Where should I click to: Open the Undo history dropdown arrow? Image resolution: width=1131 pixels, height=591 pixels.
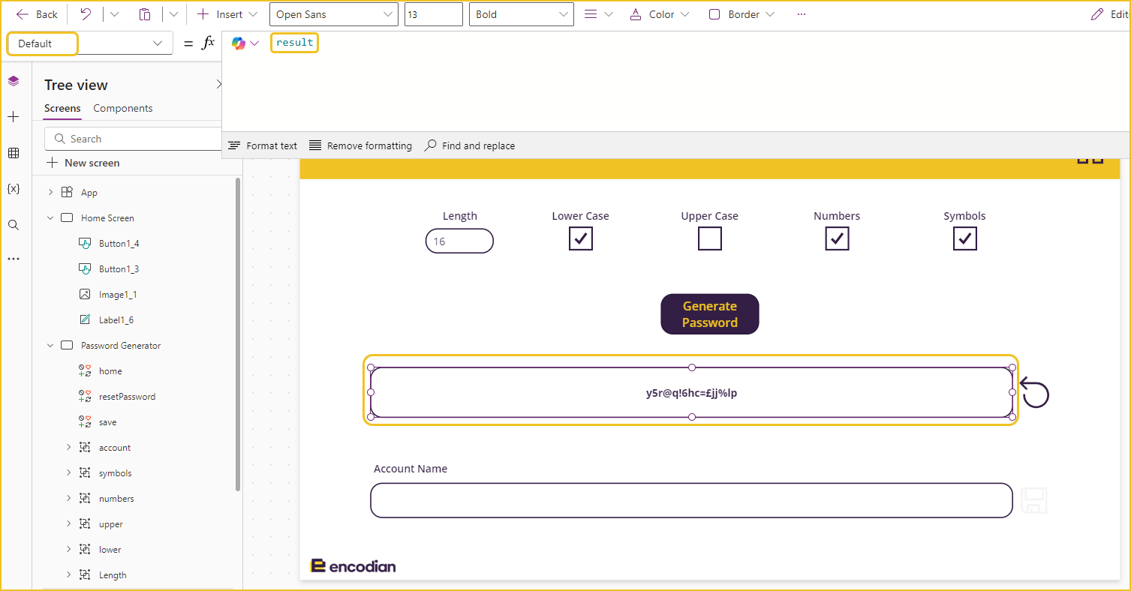[115, 14]
